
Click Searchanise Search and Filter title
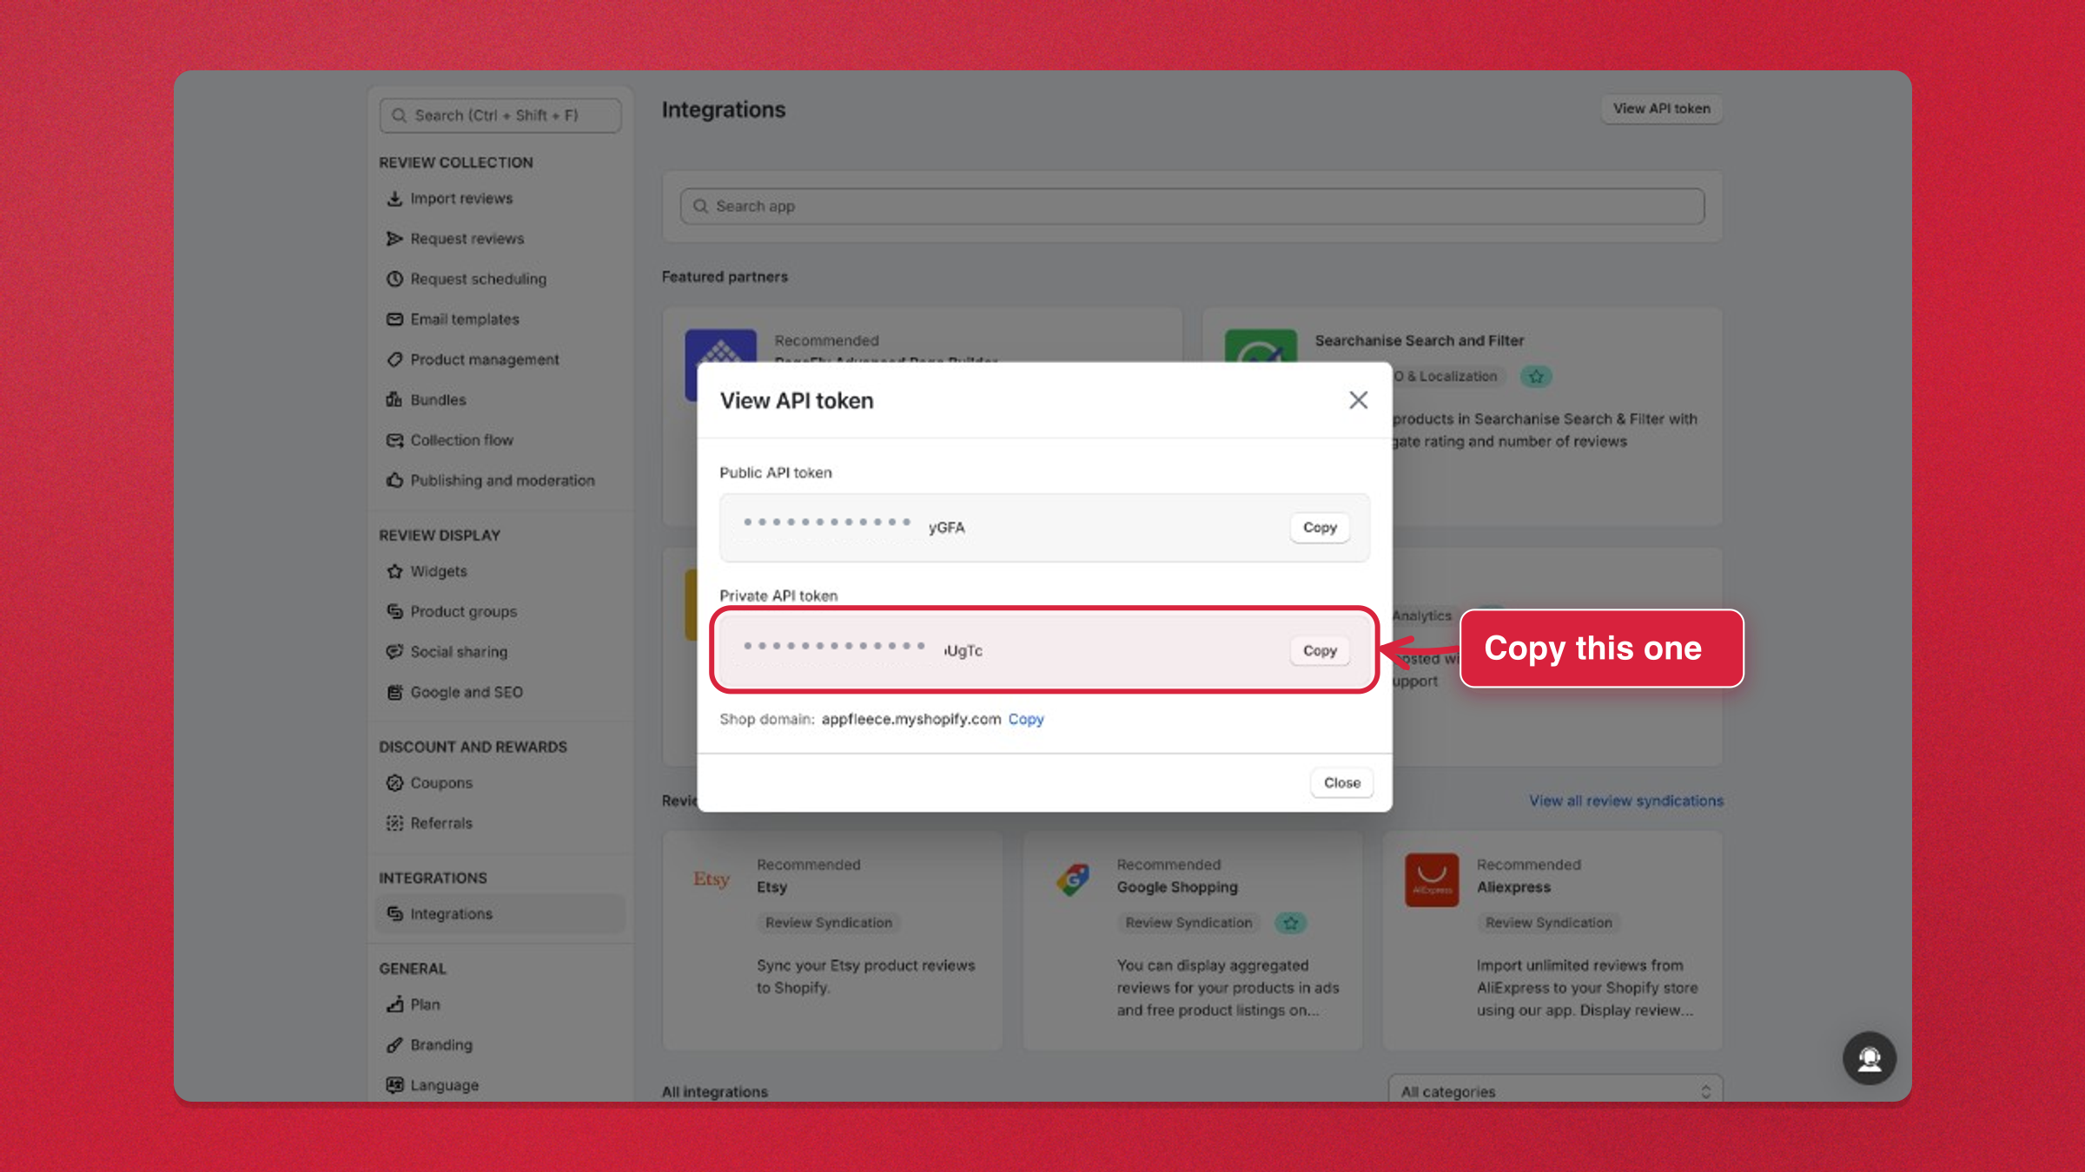(1420, 341)
